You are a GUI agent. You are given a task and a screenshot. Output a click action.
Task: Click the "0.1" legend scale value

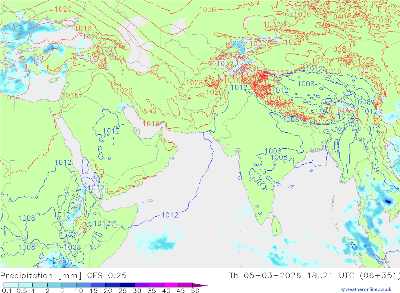pyautogui.click(x=7, y=291)
